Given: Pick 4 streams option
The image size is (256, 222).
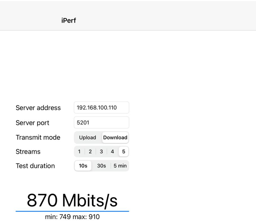Looking at the screenshot, I should (112, 152).
